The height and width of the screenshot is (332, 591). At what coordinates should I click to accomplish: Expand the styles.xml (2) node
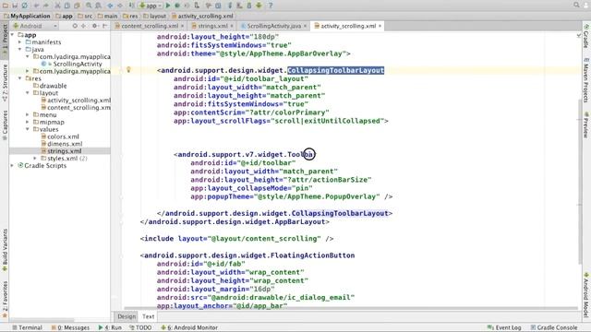pos(35,158)
